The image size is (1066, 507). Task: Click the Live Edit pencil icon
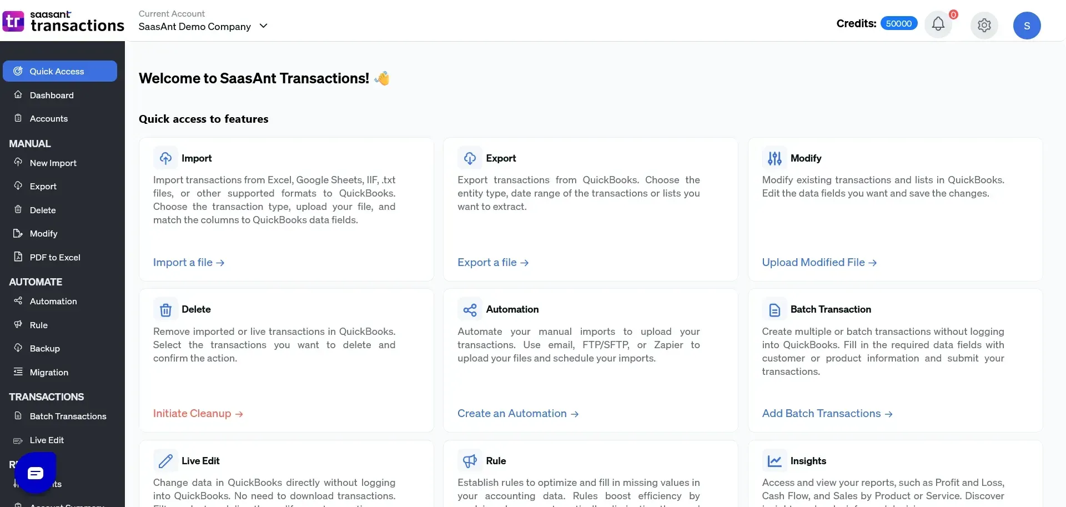[x=165, y=461]
